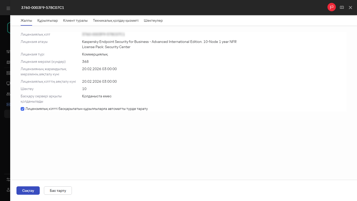Click the Сақтау button
357x201 pixels.
click(28, 191)
